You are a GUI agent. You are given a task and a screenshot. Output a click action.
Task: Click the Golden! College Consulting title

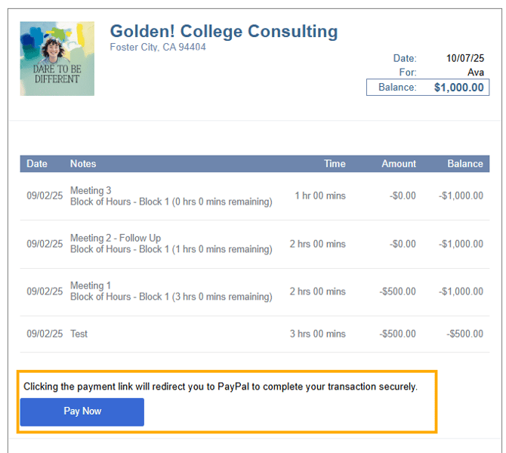[x=224, y=32]
